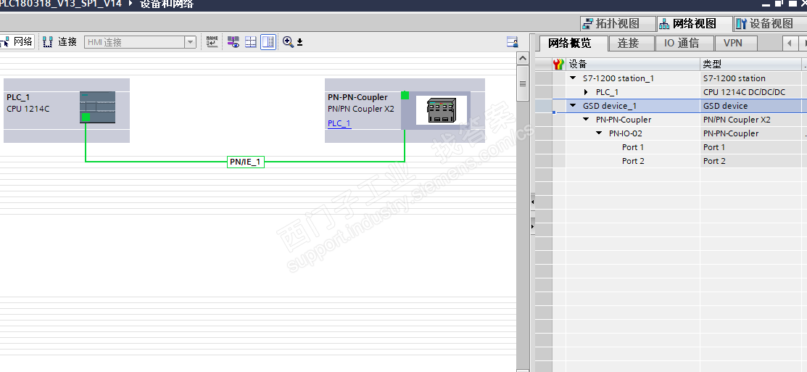Viewport: 807px width, 372px height.
Task: Click the PLC_1 green PROFINET port
Action: 86,117
